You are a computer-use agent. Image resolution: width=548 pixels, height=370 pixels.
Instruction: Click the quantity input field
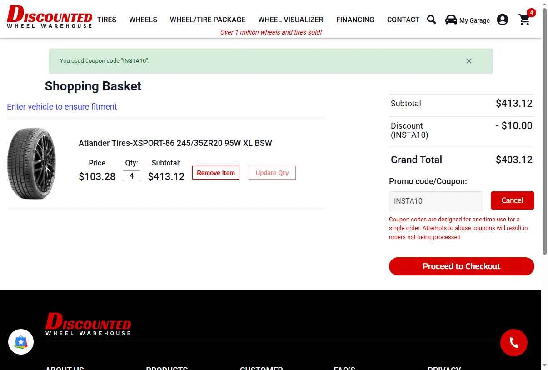click(131, 176)
